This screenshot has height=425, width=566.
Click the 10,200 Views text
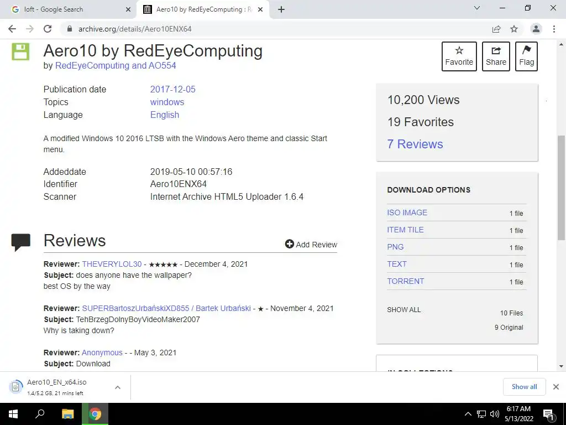coord(423,100)
